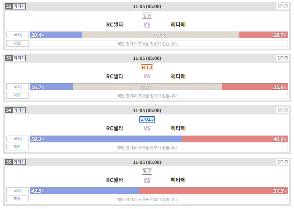Click the 57.5% red bar in match 55

click(213, 191)
